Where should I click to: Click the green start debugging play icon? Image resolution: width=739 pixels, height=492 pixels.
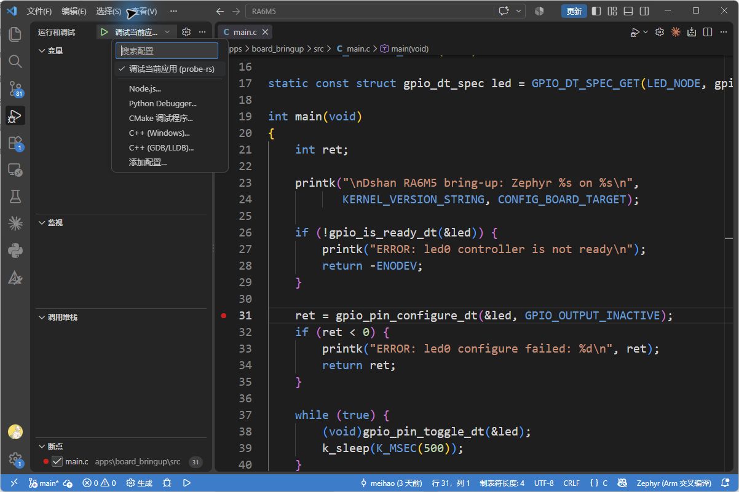105,32
